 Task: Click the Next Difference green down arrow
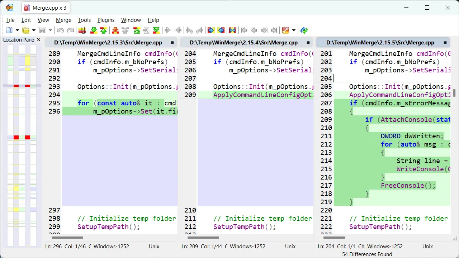94,30
